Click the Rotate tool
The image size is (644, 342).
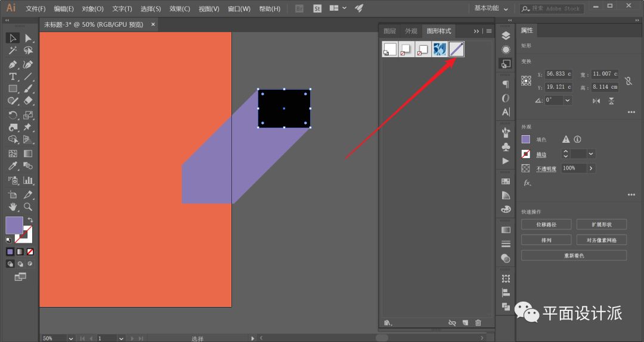[13, 115]
